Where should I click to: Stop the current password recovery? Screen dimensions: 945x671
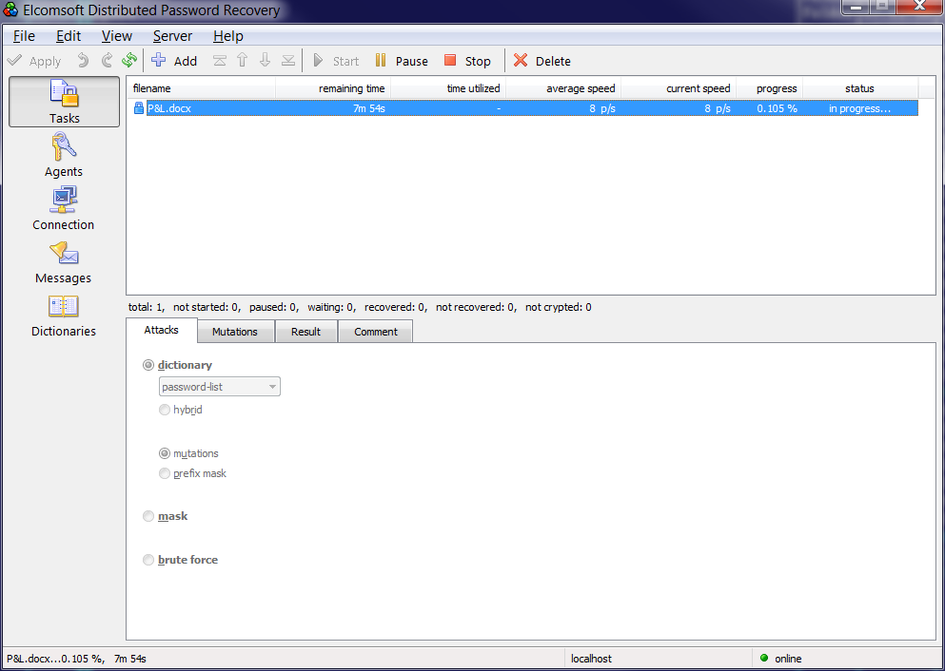467,61
